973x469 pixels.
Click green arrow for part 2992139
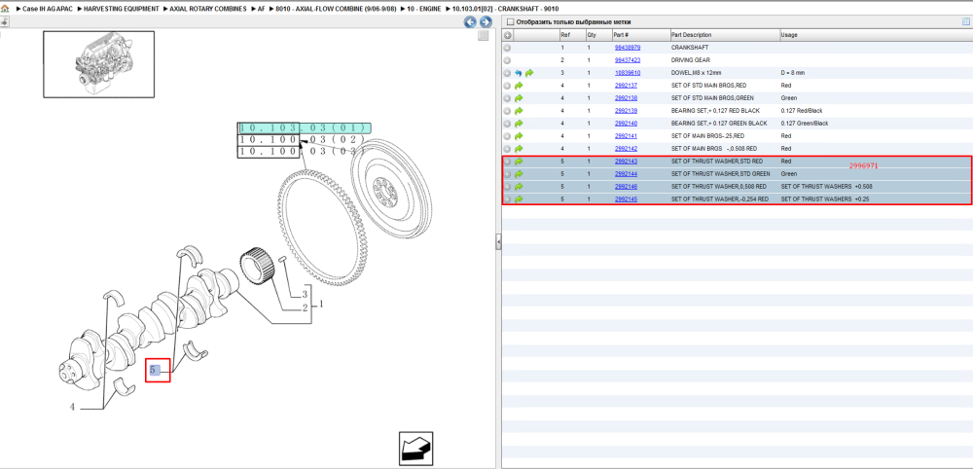coord(519,111)
